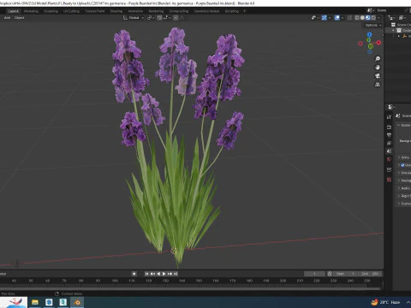Click blue Z axis on navigation gizmo

[370, 34]
